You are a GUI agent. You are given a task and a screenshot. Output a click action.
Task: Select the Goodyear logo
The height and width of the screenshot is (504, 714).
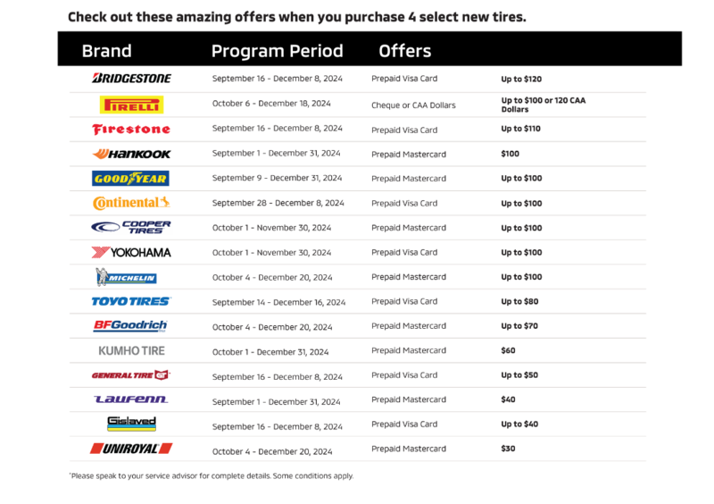(x=131, y=179)
